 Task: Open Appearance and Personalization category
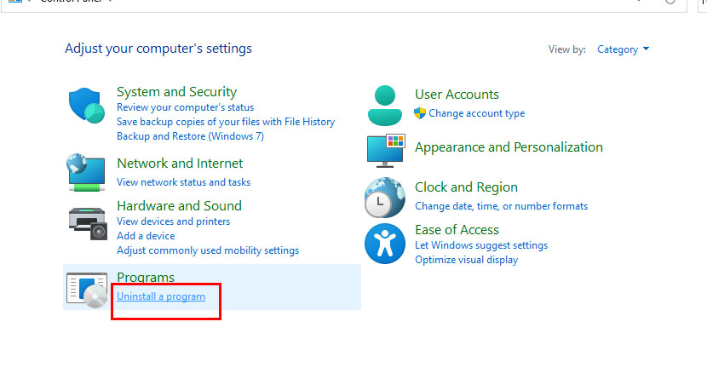pos(509,147)
